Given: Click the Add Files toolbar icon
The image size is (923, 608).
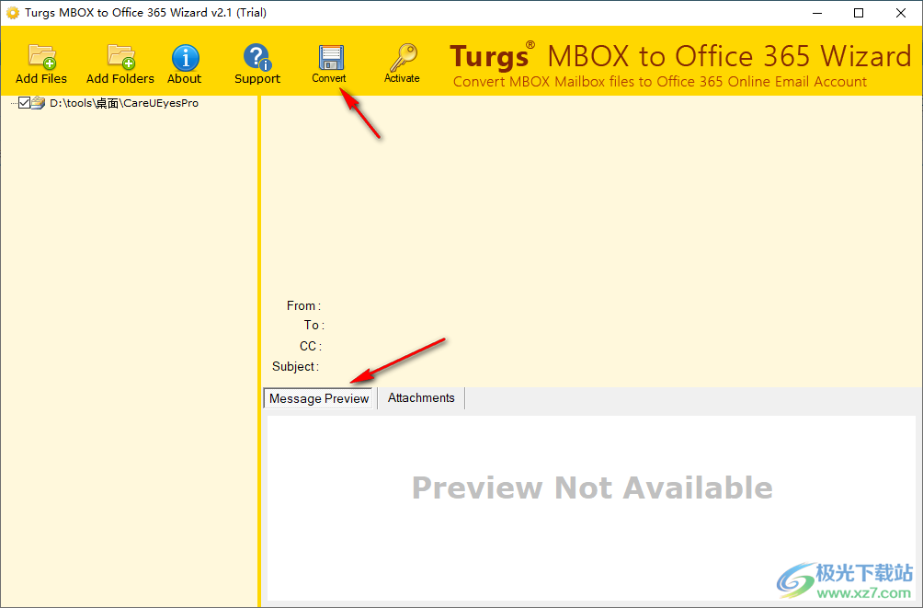Looking at the screenshot, I should click(x=41, y=63).
